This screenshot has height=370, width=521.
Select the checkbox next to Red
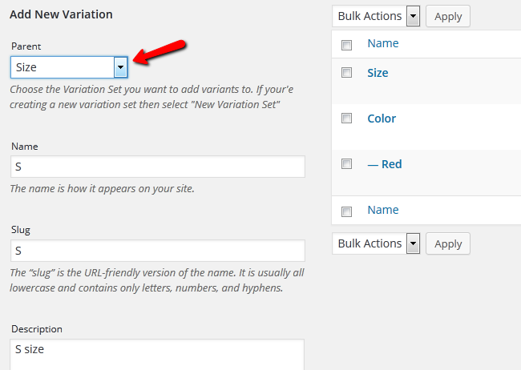click(346, 164)
